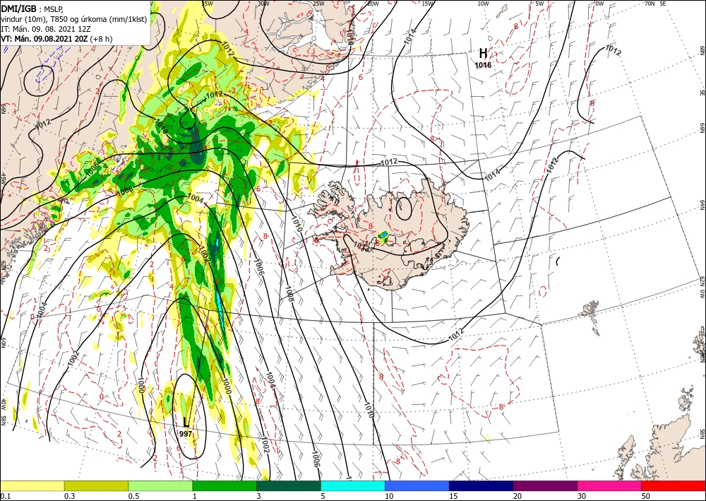Click the olive 0.3–0.5 legend swatch

[96, 485]
